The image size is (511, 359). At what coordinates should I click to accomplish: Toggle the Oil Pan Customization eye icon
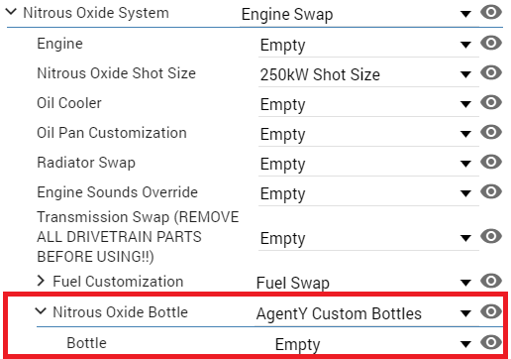491,132
